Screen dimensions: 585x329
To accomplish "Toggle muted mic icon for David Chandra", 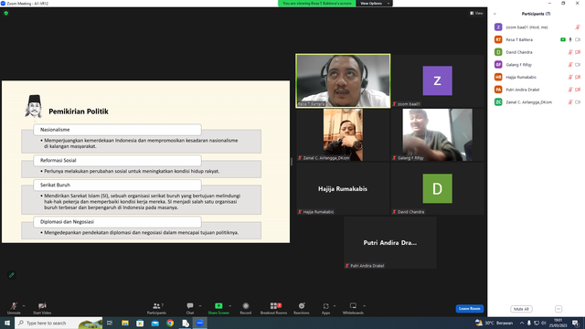I will point(570,52).
